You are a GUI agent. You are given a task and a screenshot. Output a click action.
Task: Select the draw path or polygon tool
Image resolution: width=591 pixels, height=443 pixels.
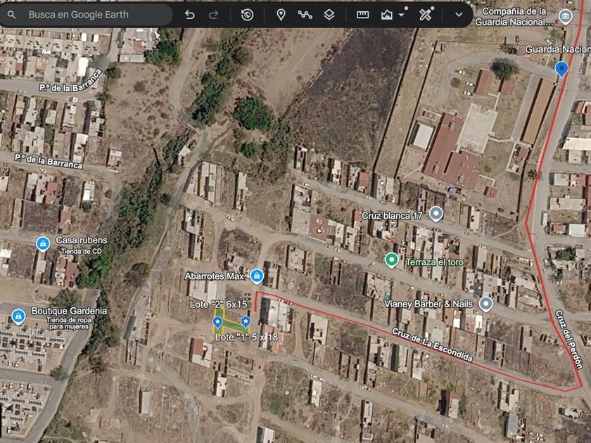click(305, 15)
